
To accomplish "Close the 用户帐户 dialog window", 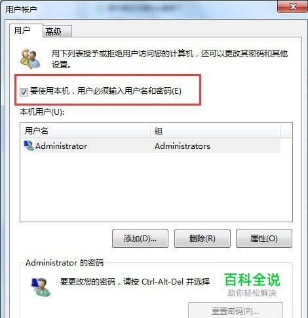I will (x=292, y=7).
